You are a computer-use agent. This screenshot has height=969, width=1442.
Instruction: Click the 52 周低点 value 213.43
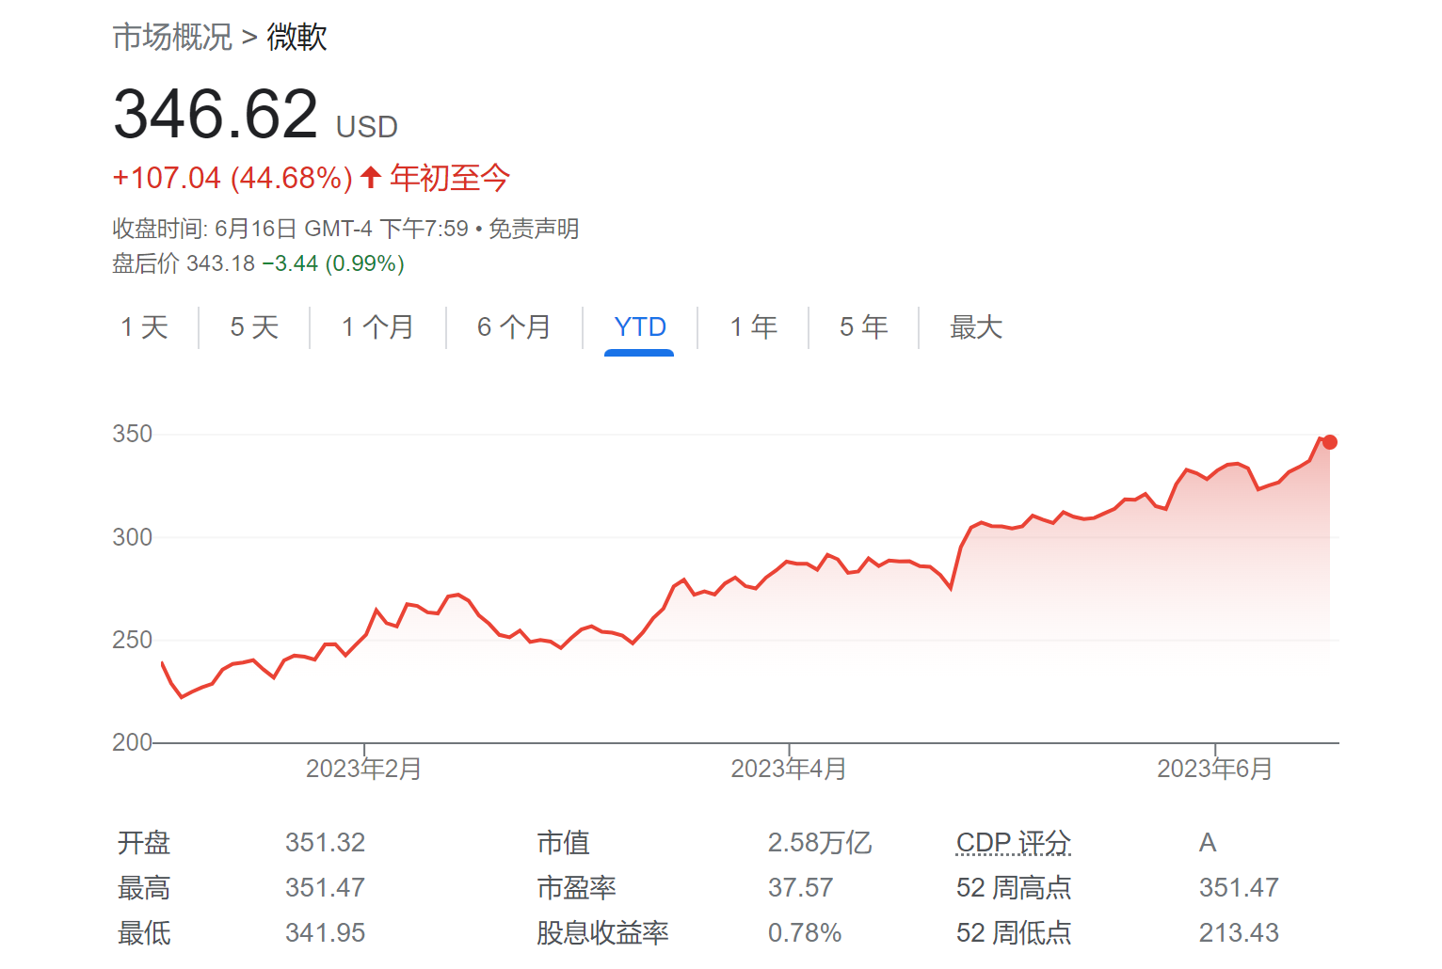(x=1239, y=933)
